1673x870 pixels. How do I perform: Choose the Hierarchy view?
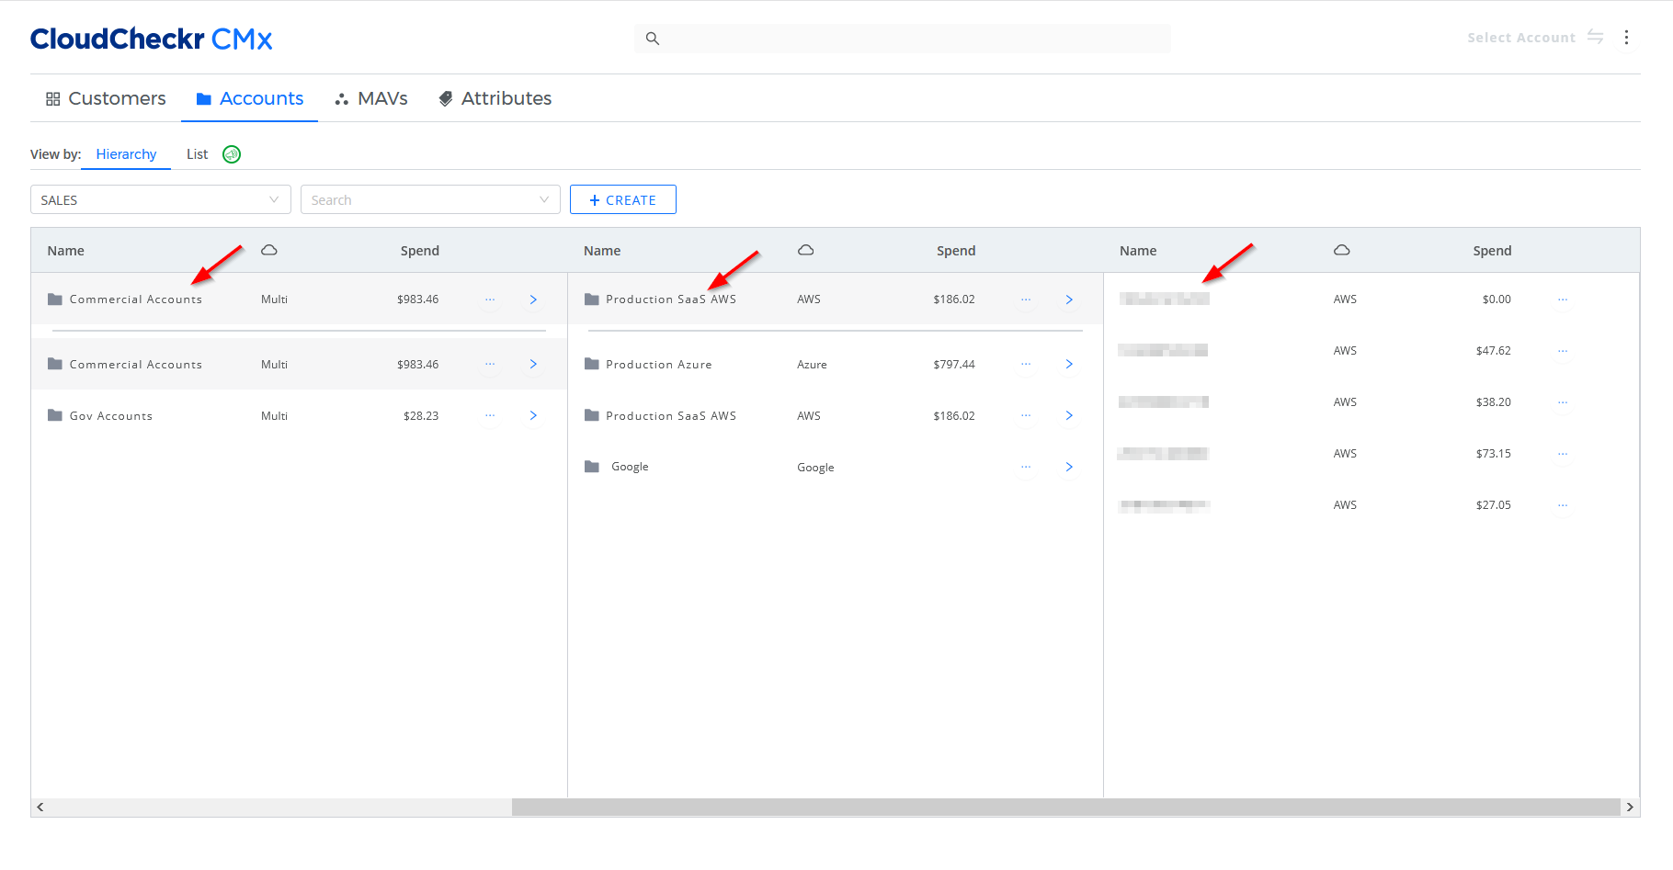[126, 154]
